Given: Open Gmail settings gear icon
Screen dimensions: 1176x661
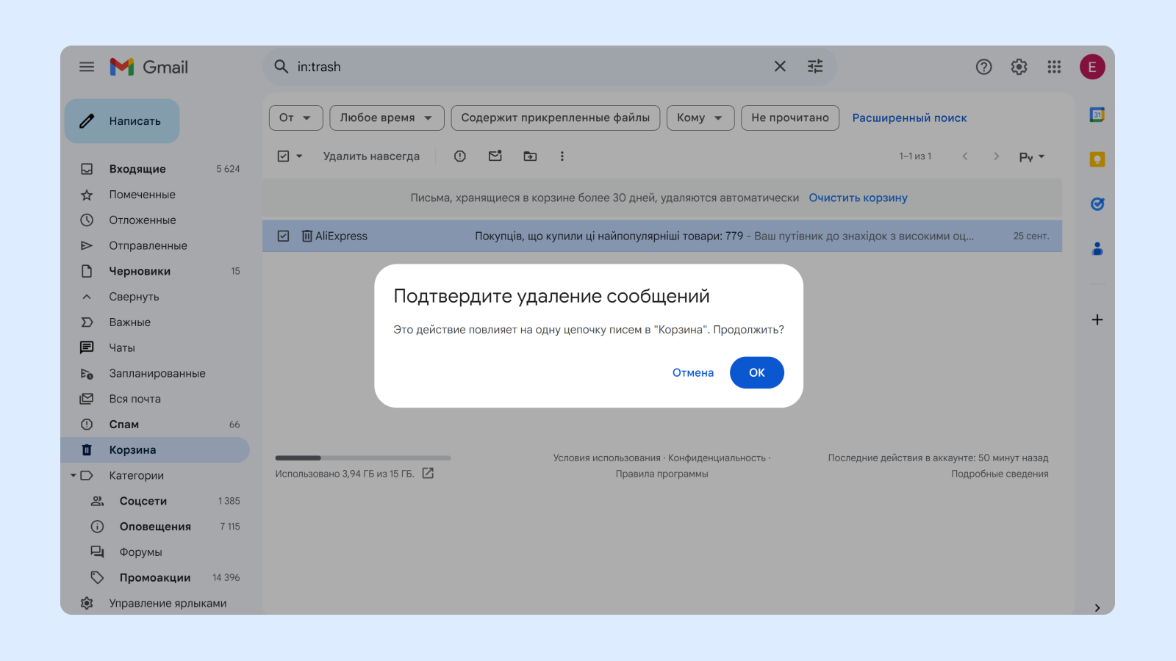Looking at the screenshot, I should click(x=1019, y=66).
